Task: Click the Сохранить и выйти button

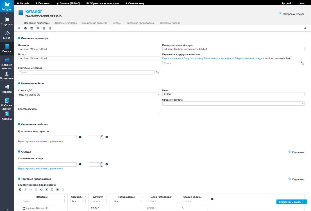Action: pyautogui.click(x=290, y=202)
